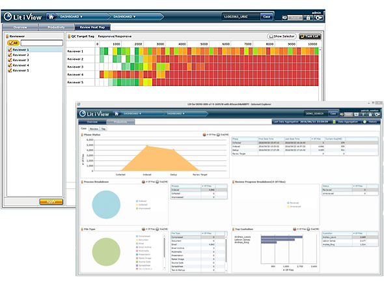Image resolution: width=384 pixels, height=288 pixels.
Task: Click the logout icon in the back window header
Action: coord(319,18)
